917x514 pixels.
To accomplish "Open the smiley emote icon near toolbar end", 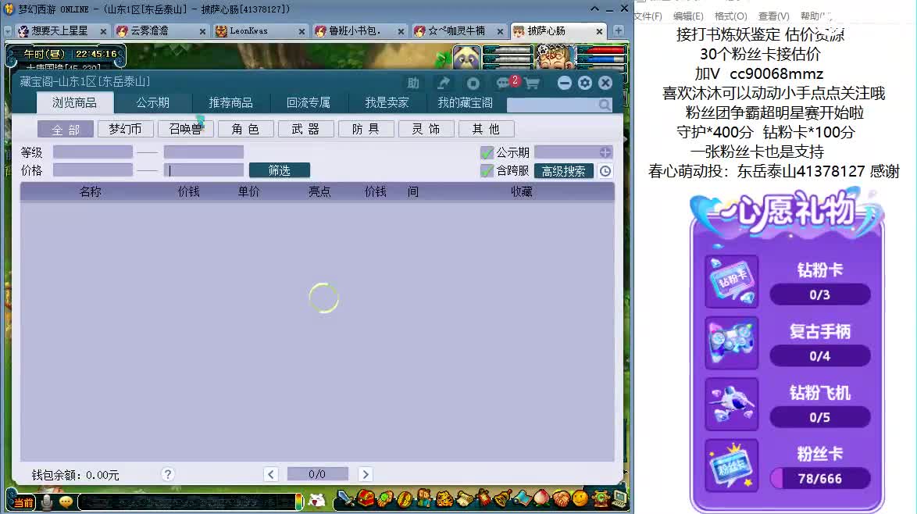I will click(579, 500).
